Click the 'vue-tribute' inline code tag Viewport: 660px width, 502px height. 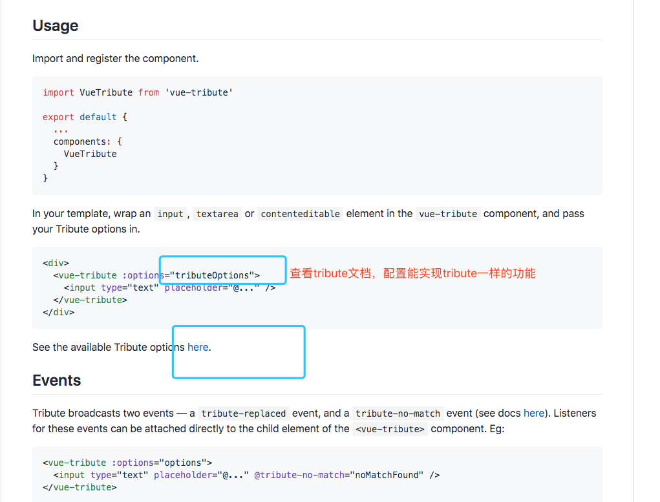click(x=448, y=214)
